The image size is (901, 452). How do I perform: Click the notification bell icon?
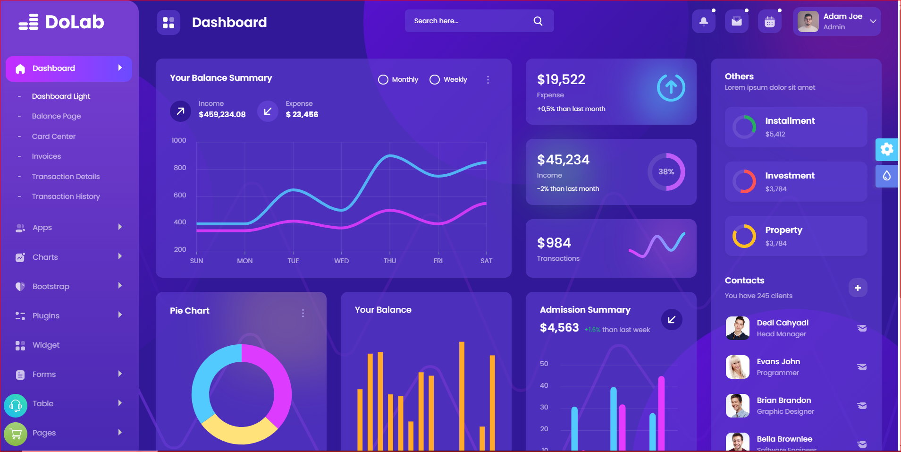(703, 22)
